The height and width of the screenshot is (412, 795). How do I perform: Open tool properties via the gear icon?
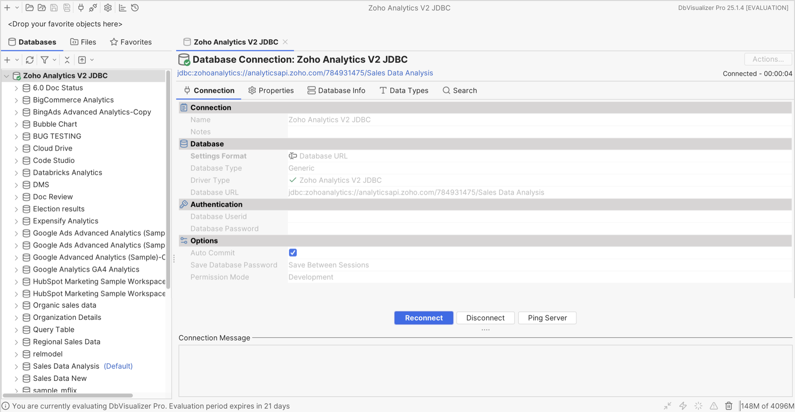pos(108,8)
